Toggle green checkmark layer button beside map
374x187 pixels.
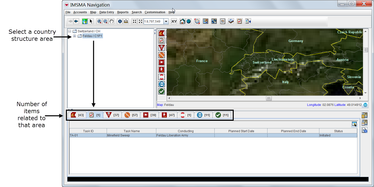[x=162, y=92]
